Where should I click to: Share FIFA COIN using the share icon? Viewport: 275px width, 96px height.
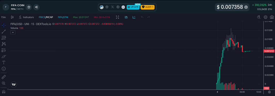pos(36,7)
